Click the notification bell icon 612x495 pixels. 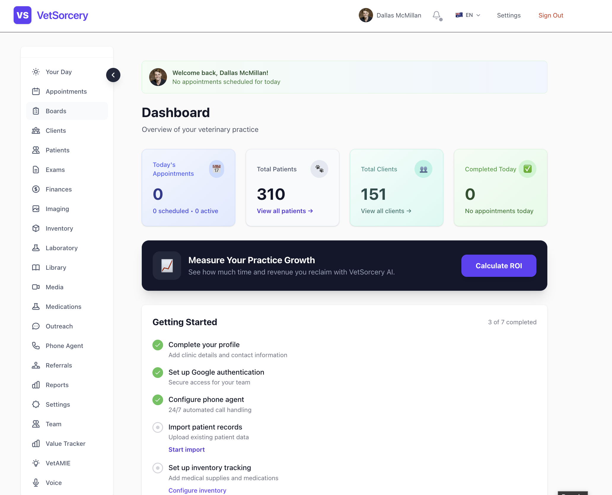436,15
